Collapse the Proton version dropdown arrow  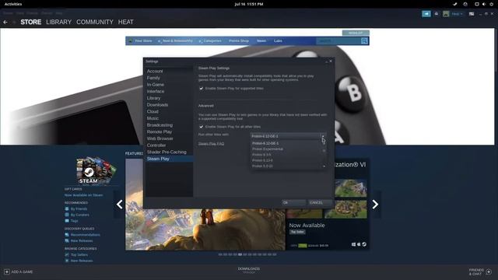click(x=323, y=137)
